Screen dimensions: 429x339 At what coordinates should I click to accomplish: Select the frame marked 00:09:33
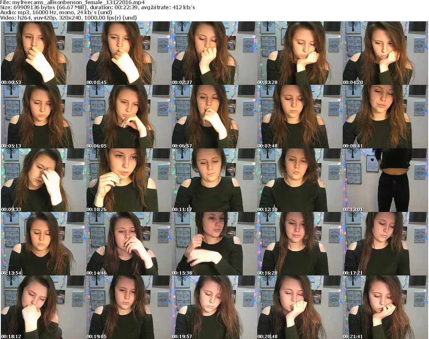43,180
